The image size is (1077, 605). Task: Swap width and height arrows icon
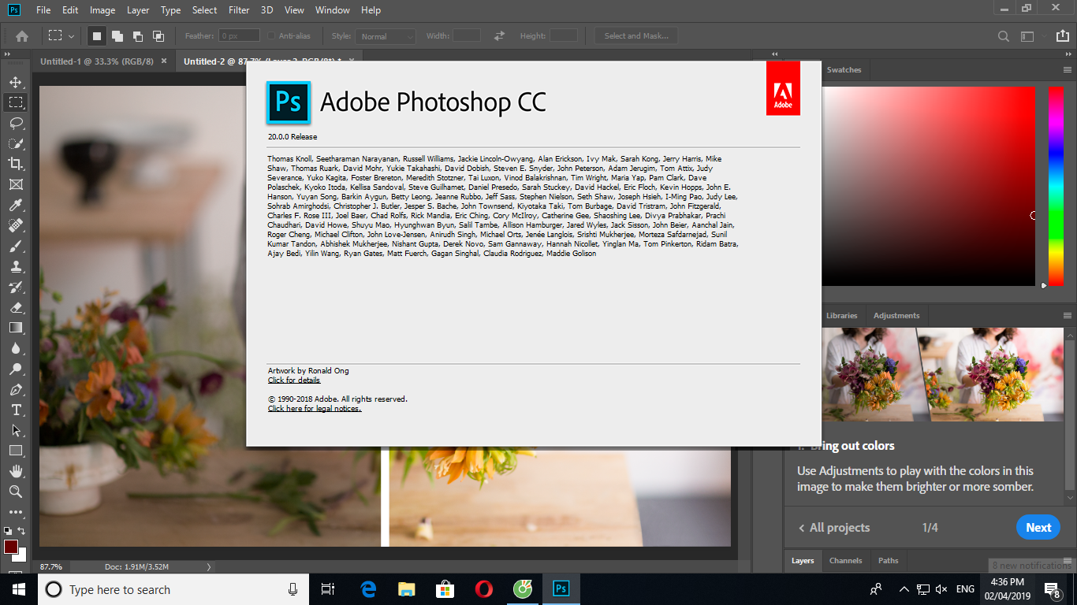click(499, 36)
